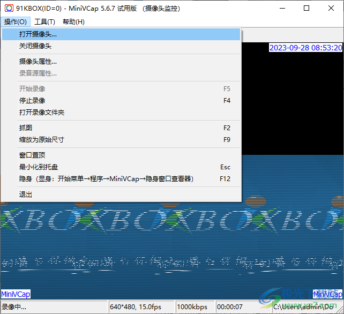344x314 pixels.
Task: Click the timestamp overlay 2023-09-28 08:53:20
Action: (x=305, y=48)
